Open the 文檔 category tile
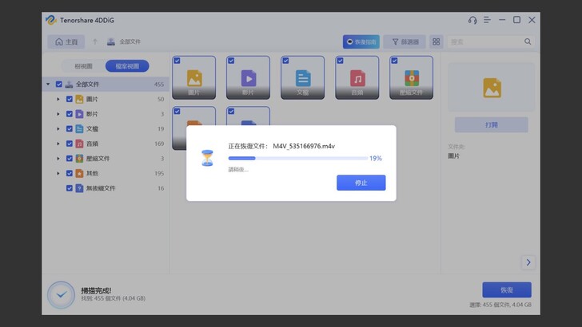This screenshot has height=327, width=582. click(302, 78)
